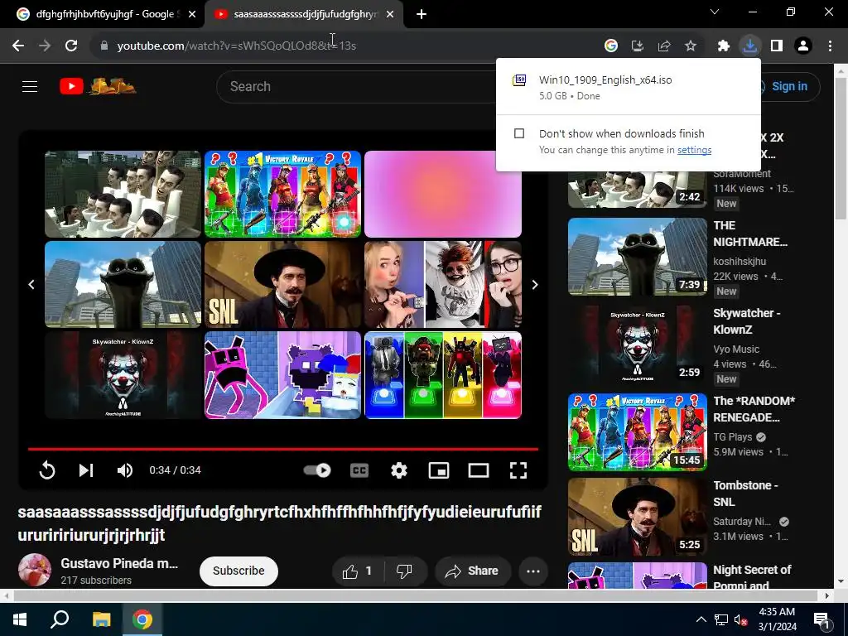
Task: Open the downloads settings link
Action: 695,150
